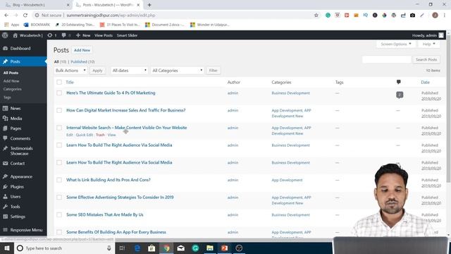
Task: Open the Some SEO Mistakes post title
Action: 105,214
